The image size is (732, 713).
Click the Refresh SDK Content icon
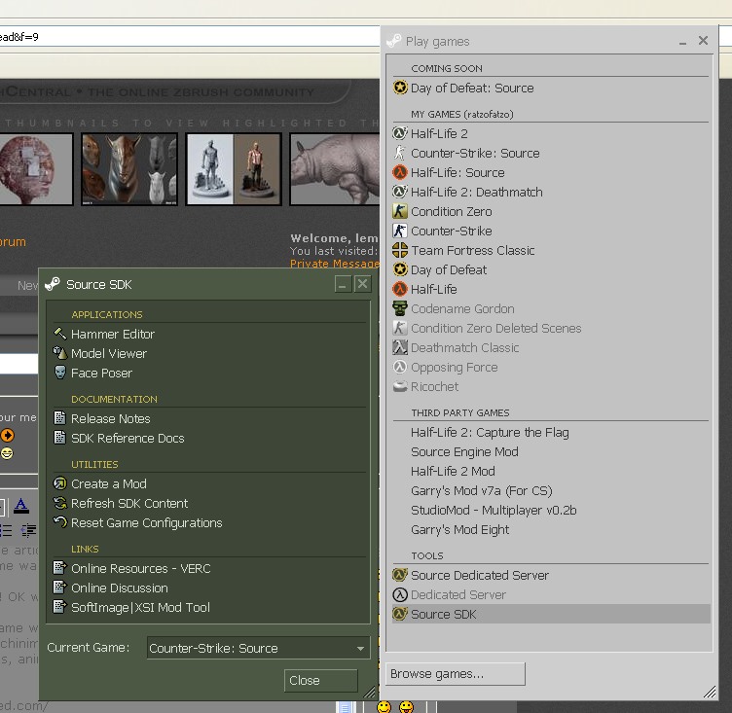tap(60, 503)
